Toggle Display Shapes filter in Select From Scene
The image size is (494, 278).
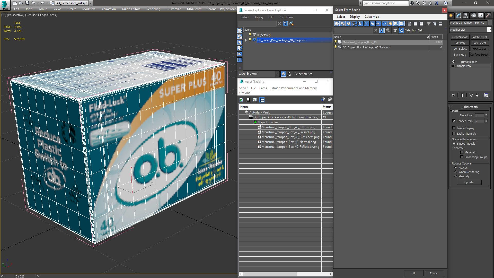[343, 24]
